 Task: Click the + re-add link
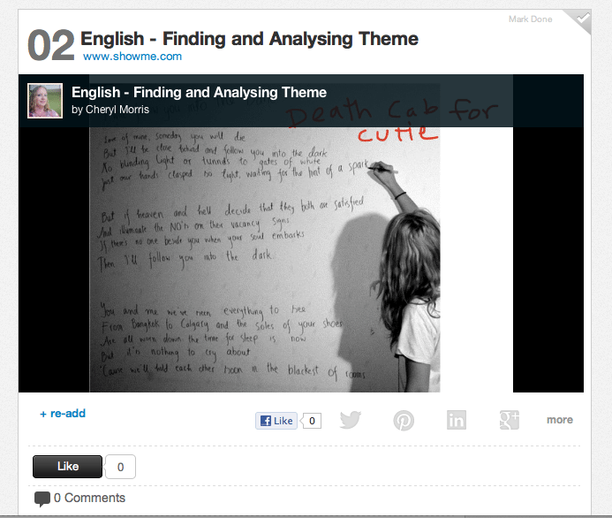[x=63, y=414]
